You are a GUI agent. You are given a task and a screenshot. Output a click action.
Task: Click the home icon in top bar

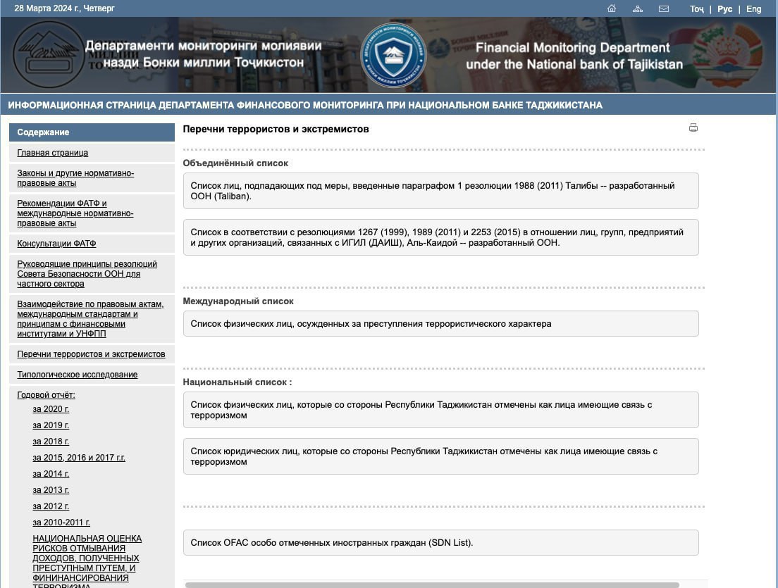(x=612, y=8)
